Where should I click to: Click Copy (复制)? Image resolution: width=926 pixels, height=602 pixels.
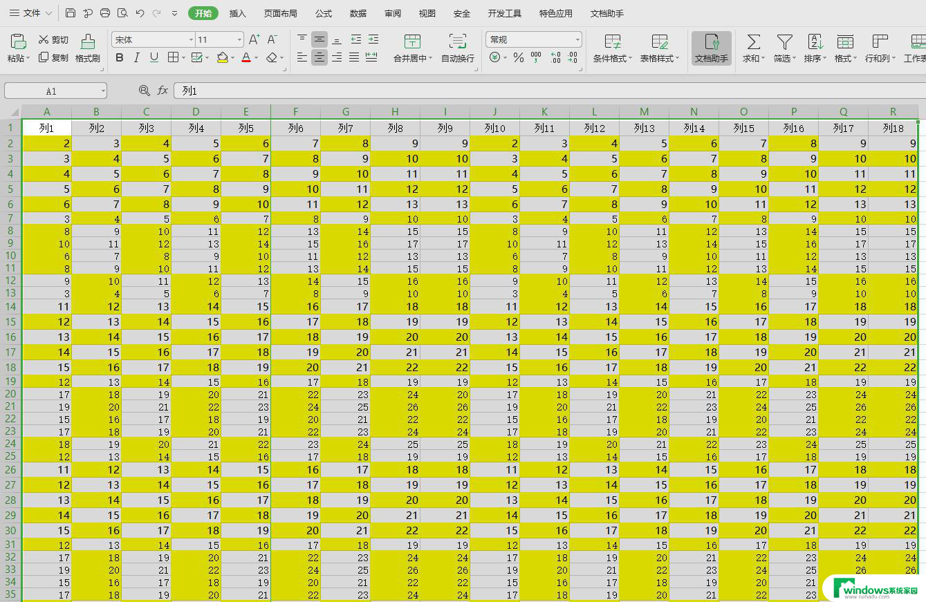(x=53, y=58)
